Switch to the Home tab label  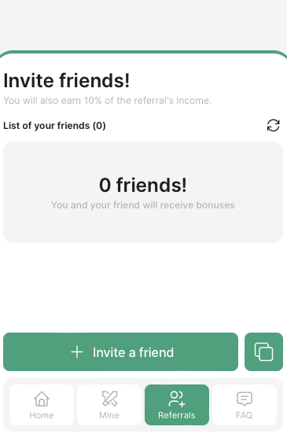tap(42, 415)
